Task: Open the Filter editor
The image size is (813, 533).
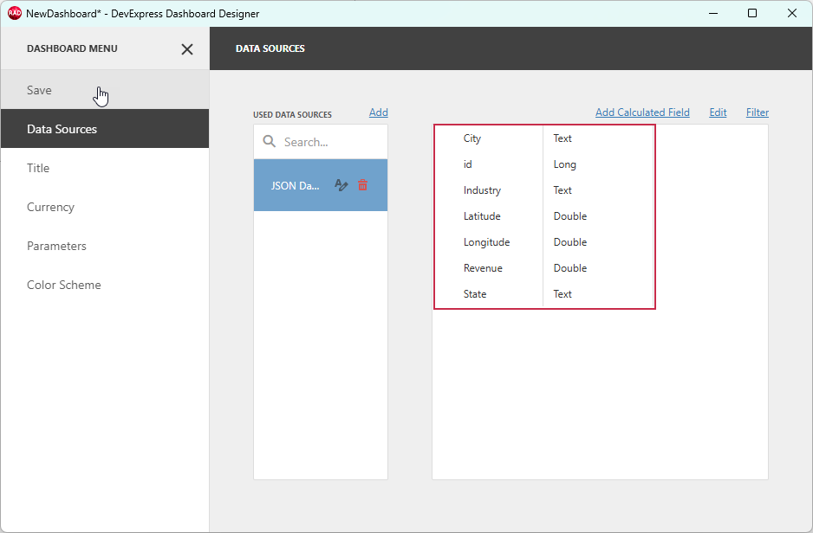Action: click(x=757, y=112)
